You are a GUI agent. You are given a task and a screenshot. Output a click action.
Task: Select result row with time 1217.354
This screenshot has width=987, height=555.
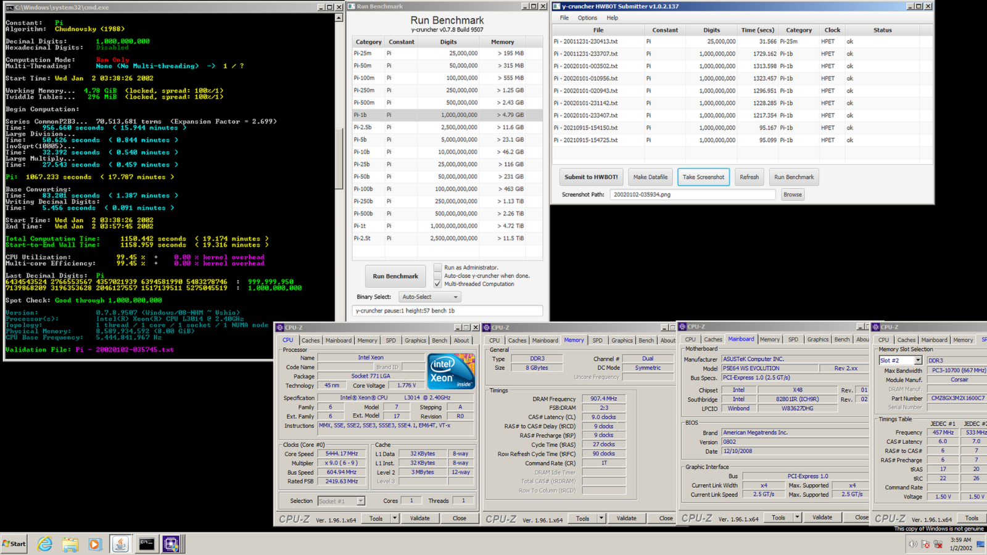(x=742, y=115)
